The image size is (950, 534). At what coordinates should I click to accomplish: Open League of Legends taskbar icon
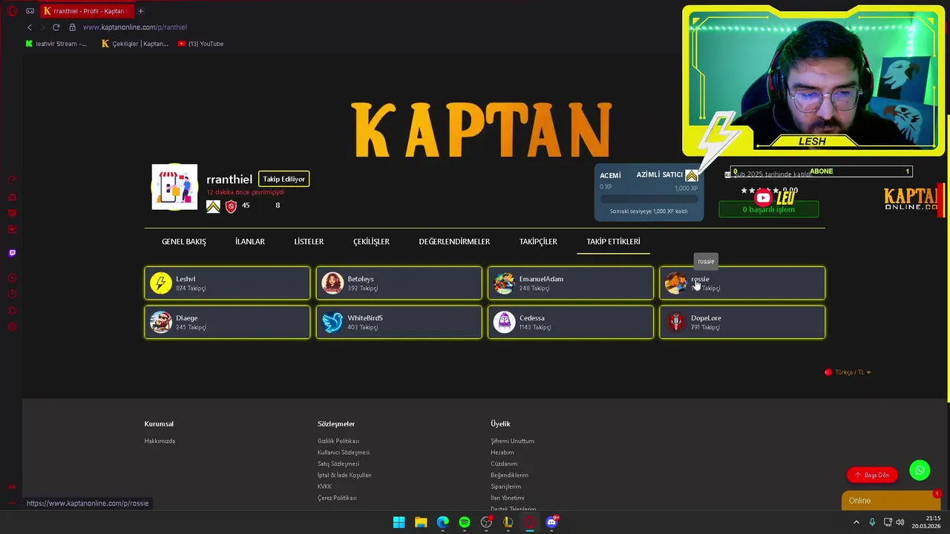(x=508, y=522)
